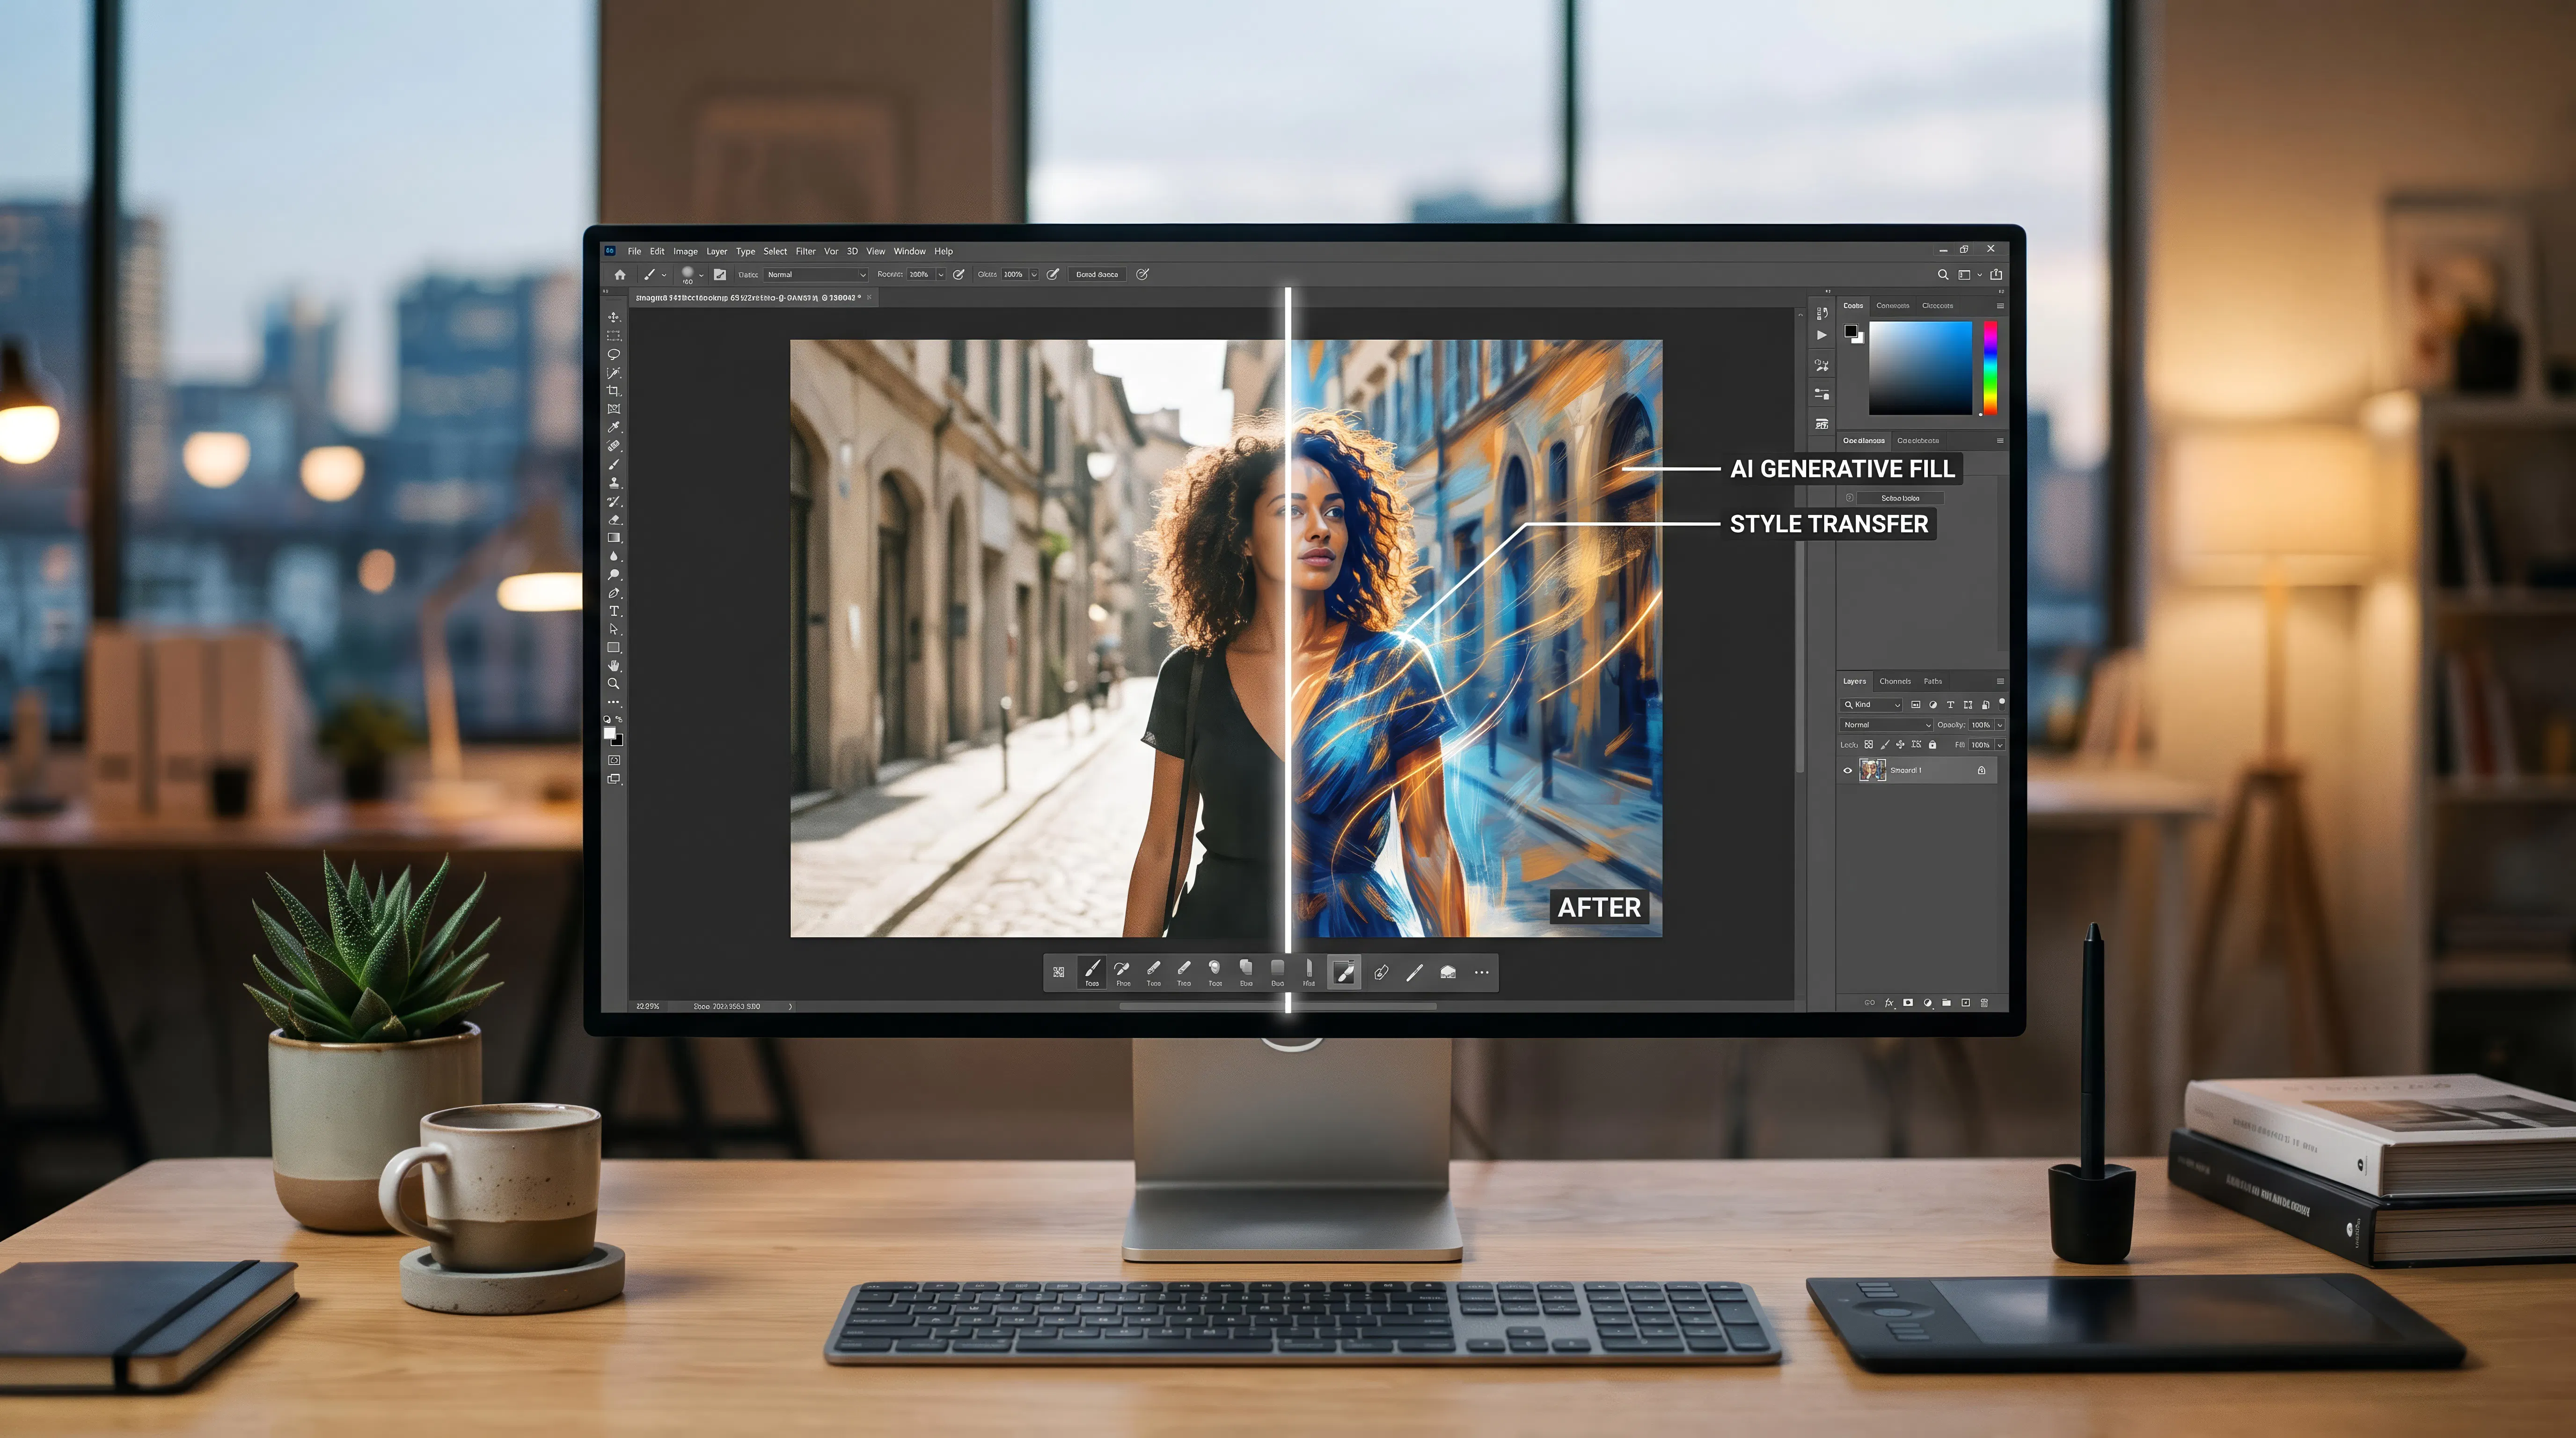Open the Filter menu
Screen dimensions: 2576x1438
pos(805,251)
